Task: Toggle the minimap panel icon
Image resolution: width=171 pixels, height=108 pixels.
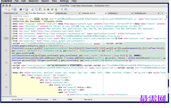Action: [x=66, y=9]
